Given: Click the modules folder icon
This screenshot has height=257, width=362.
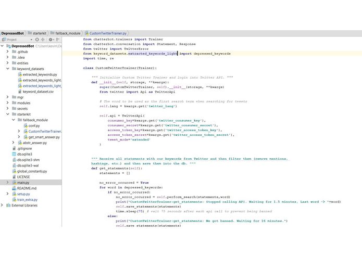Looking at the screenshot, I should 14,103.
